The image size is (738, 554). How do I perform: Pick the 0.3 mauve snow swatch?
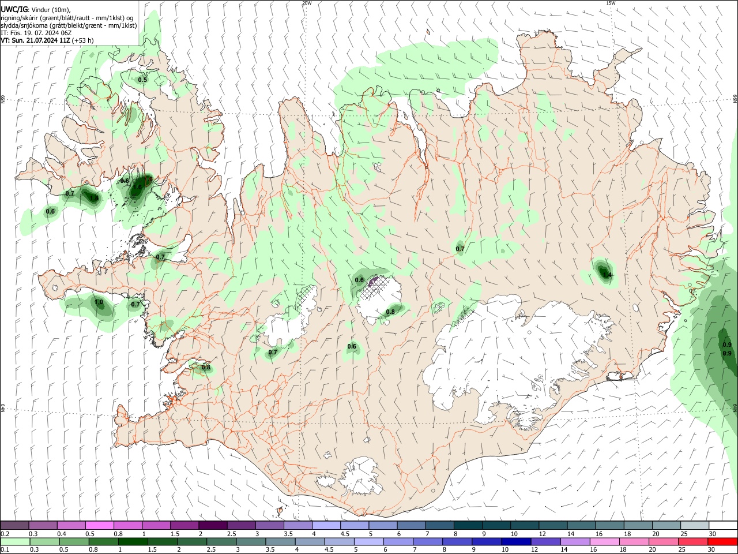(43, 526)
